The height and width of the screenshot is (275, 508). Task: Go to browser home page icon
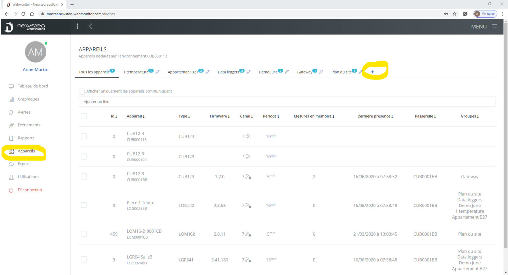click(x=32, y=14)
